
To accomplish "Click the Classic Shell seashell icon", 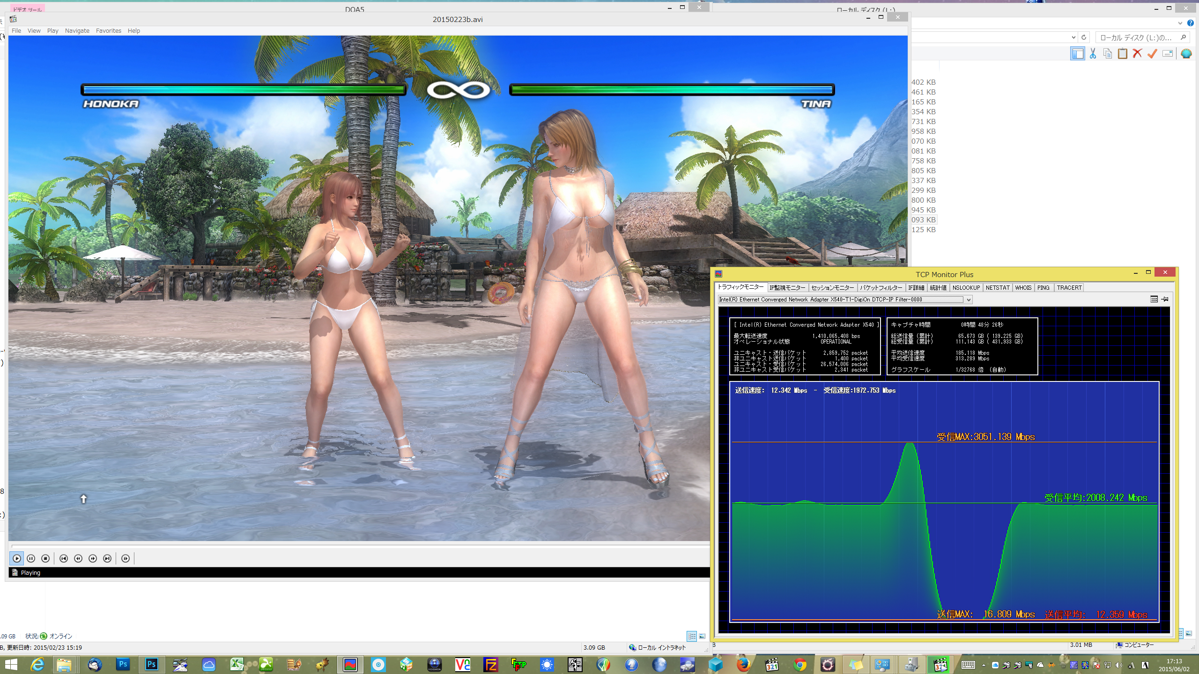I will pyautogui.click(x=1186, y=53).
